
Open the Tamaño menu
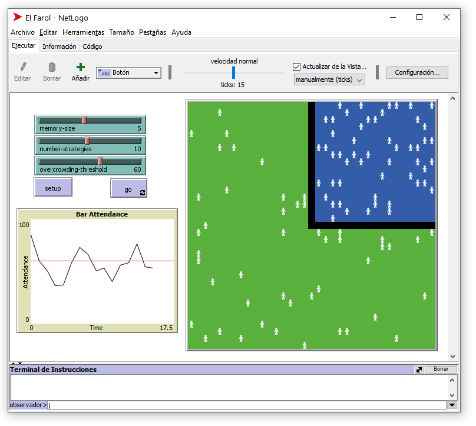pos(121,32)
